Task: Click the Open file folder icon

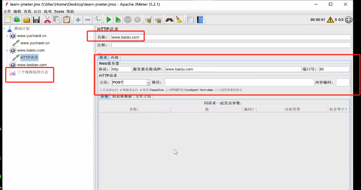Action: pos(27,20)
